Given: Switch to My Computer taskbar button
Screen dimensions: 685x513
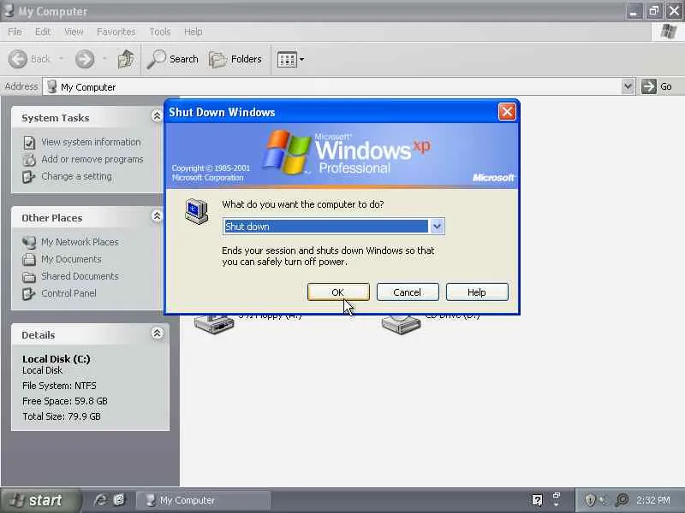Looking at the screenshot, I should point(204,500).
